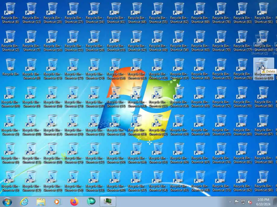Select Recycle Bin - Shortcut (60) icon

click(x=179, y=153)
